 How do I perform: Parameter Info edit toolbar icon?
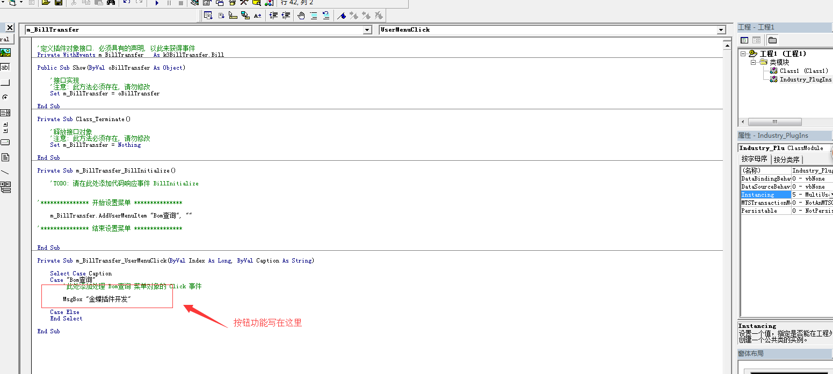coord(245,16)
